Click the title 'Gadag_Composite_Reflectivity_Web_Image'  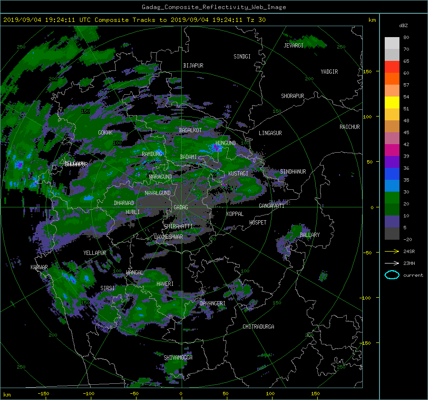[x=214, y=7]
